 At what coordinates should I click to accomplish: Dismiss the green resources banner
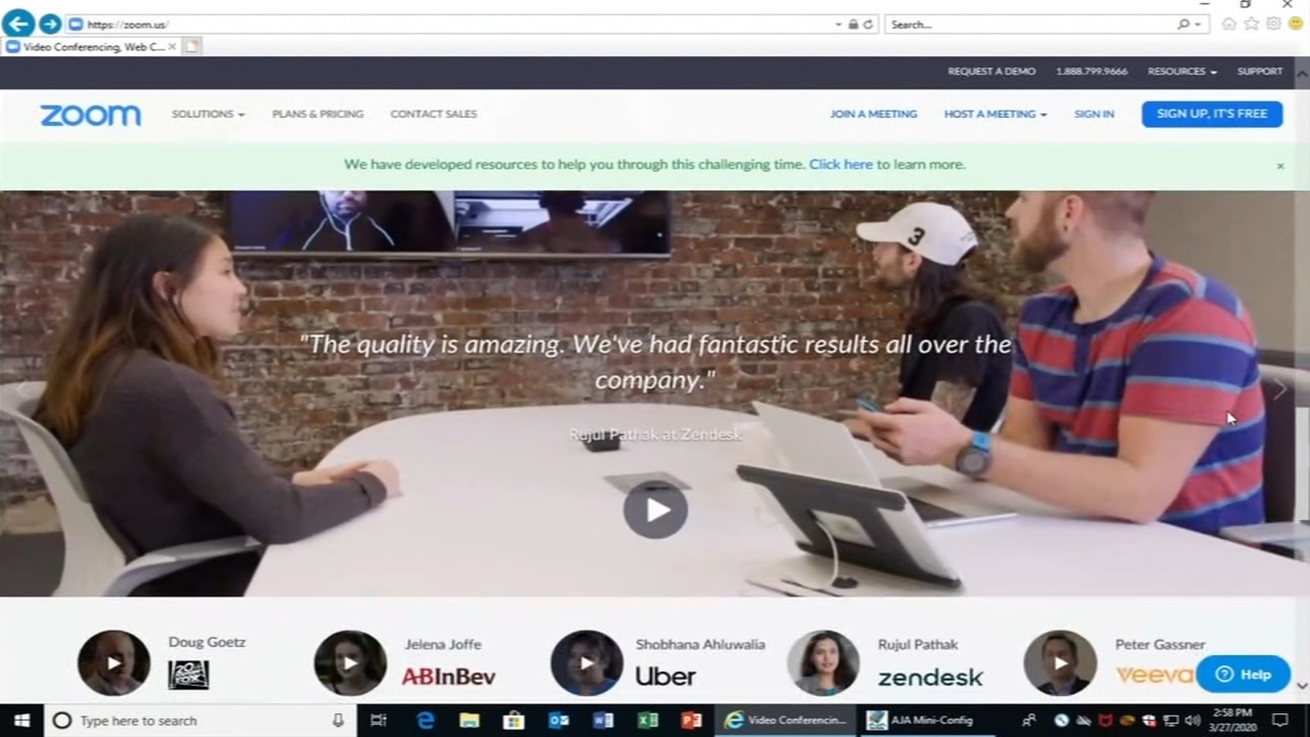click(1281, 166)
